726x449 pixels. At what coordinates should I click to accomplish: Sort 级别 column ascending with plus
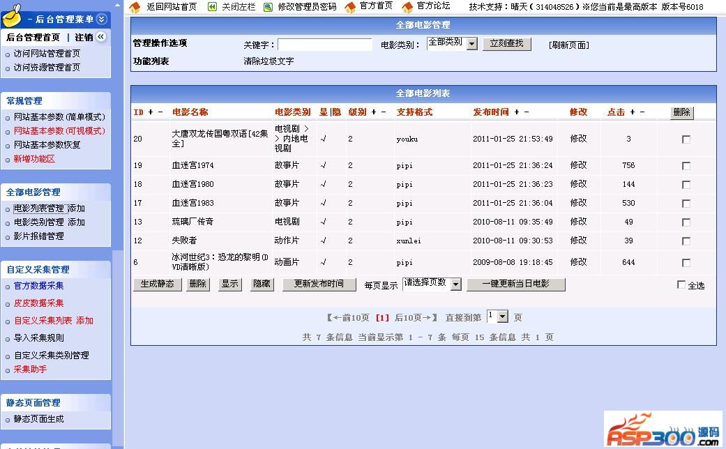[x=374, y=112]
